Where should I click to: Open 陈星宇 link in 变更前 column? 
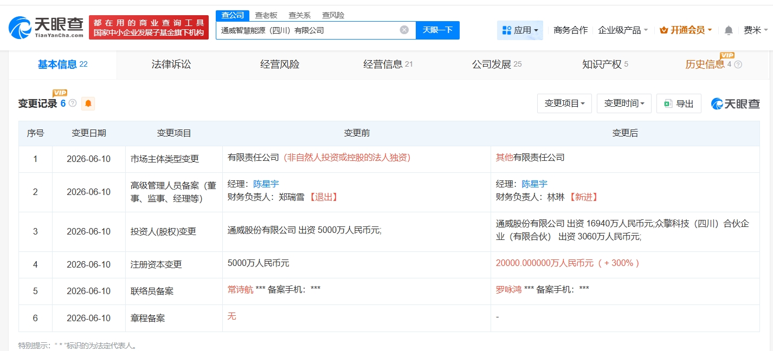(266, 184)
